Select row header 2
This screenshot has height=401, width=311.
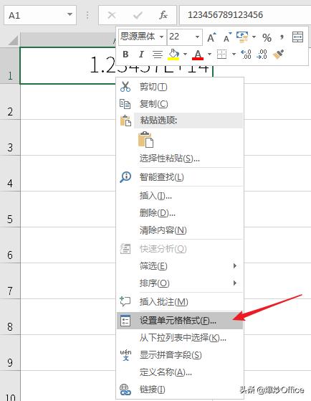click(x=10, y=102)
